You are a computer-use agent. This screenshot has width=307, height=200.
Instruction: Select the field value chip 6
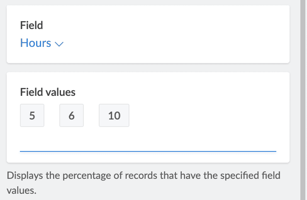pyautogui.click(x=71, y=115)
